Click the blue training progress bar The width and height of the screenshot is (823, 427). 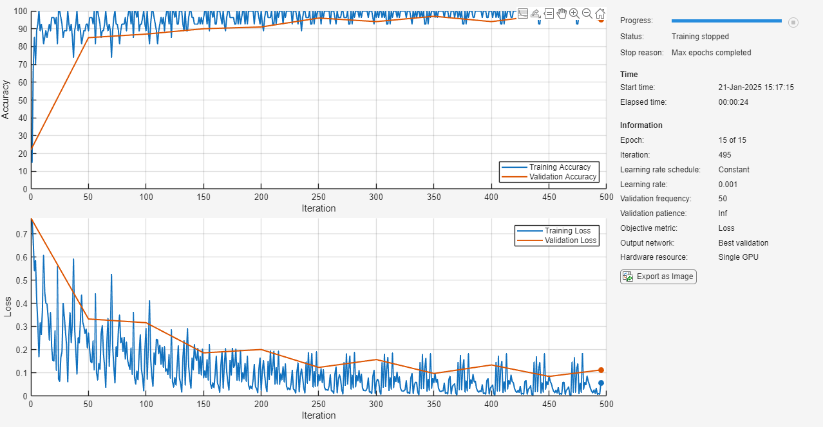(x=726, y=21)
